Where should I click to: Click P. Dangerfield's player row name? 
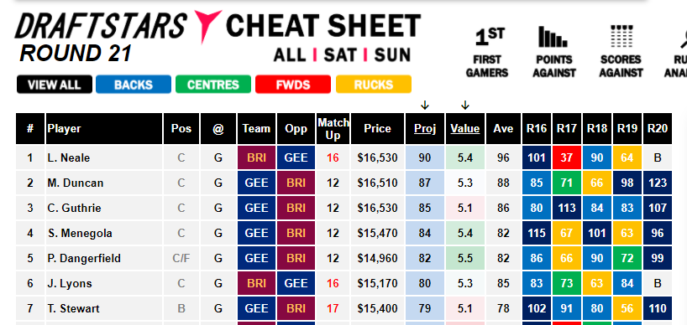[x=84, y=259]
